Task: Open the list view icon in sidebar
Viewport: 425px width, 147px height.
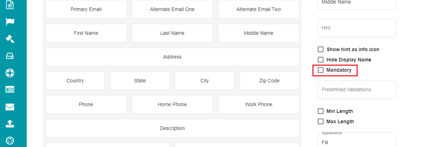Action: [x=10, y=90]
